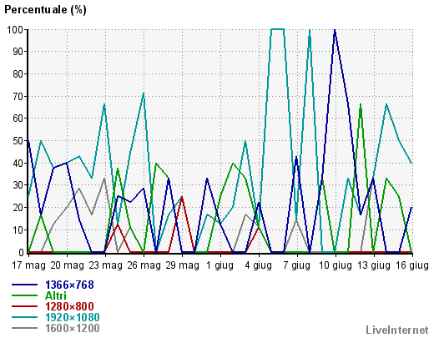434x338 pixels.
Task: Click the 7 giug date label
Action: [296, 265]
